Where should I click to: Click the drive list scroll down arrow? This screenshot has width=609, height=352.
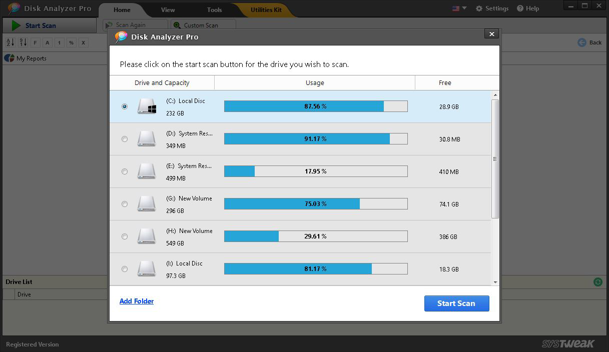[495, 282]
